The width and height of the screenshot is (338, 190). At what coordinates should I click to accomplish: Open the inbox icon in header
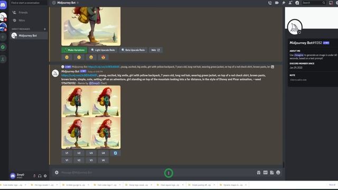pyautogui.click(x=331, y=3)
